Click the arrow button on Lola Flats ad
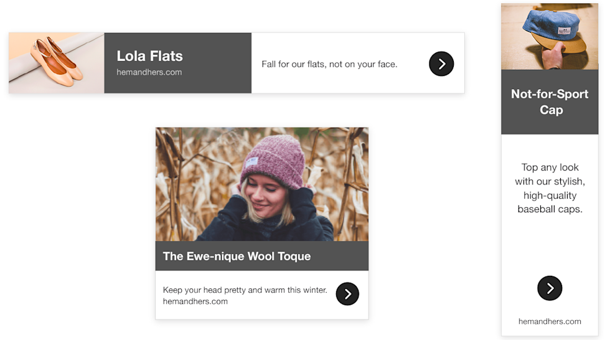610x340 pixels. pos(441,64)
